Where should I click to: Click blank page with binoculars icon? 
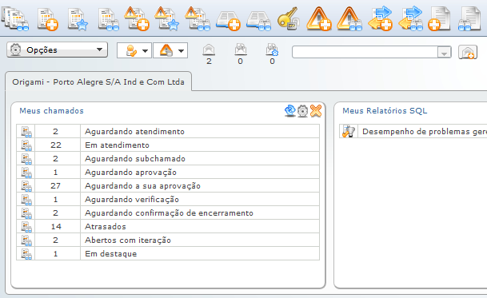tap(469, 19)
